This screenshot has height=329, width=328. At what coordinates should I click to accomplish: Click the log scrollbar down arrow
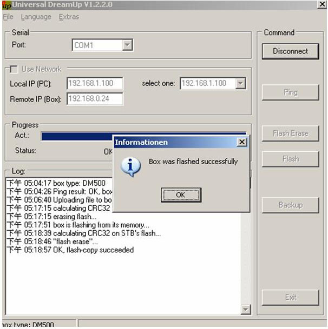click(246, 310)
